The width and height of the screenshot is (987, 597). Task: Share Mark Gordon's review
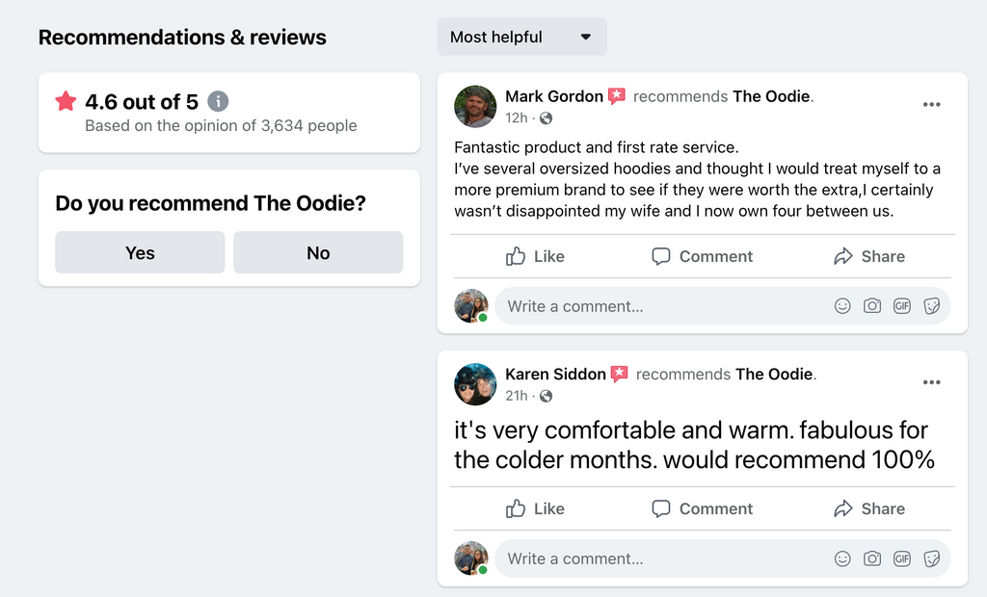869,256
